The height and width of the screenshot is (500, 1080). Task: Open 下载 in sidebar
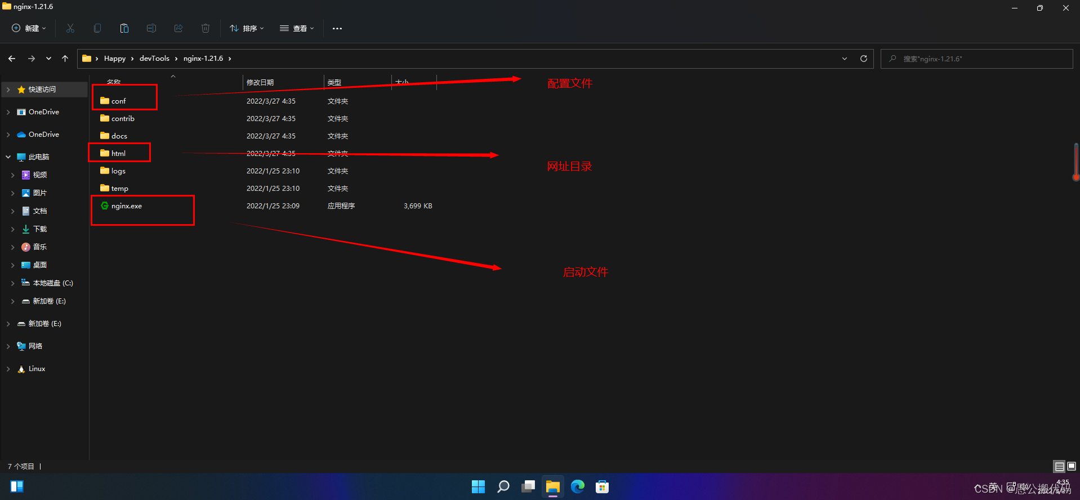pos(40,229)
